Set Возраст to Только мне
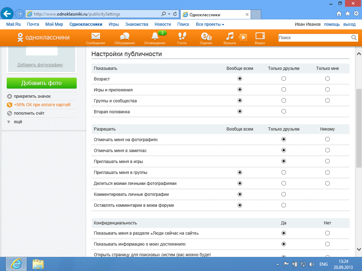 click(x=327, y=79)
